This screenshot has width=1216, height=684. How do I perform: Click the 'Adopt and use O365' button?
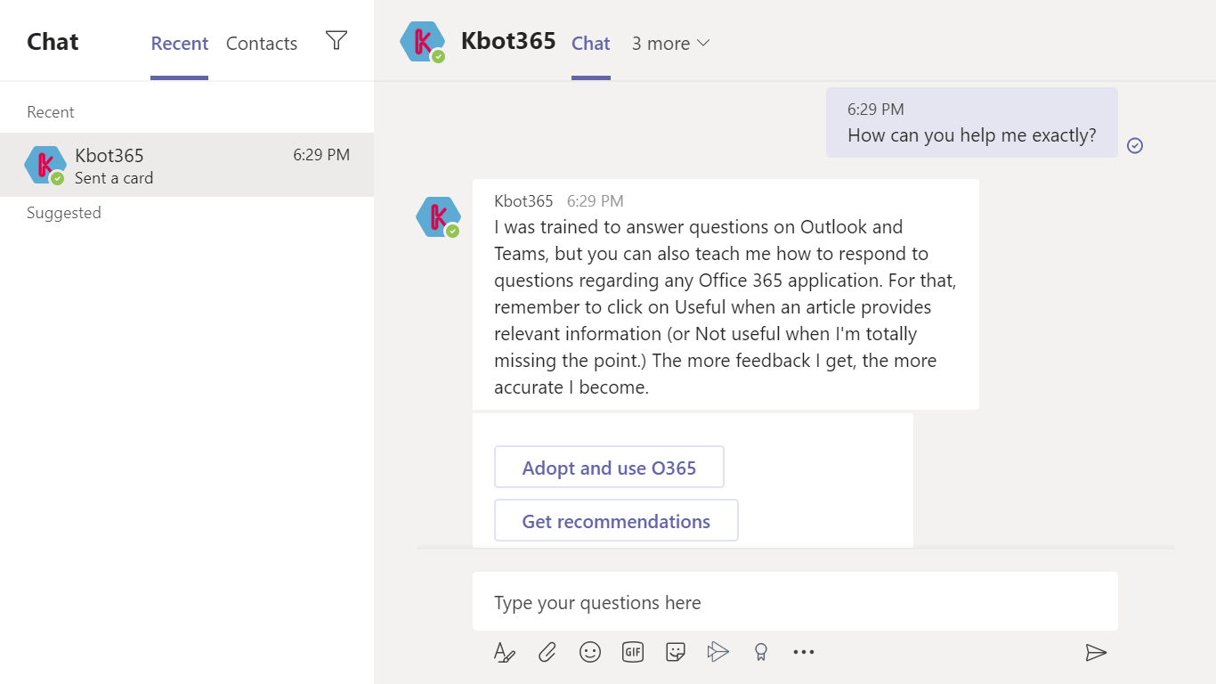pos(609,468)
